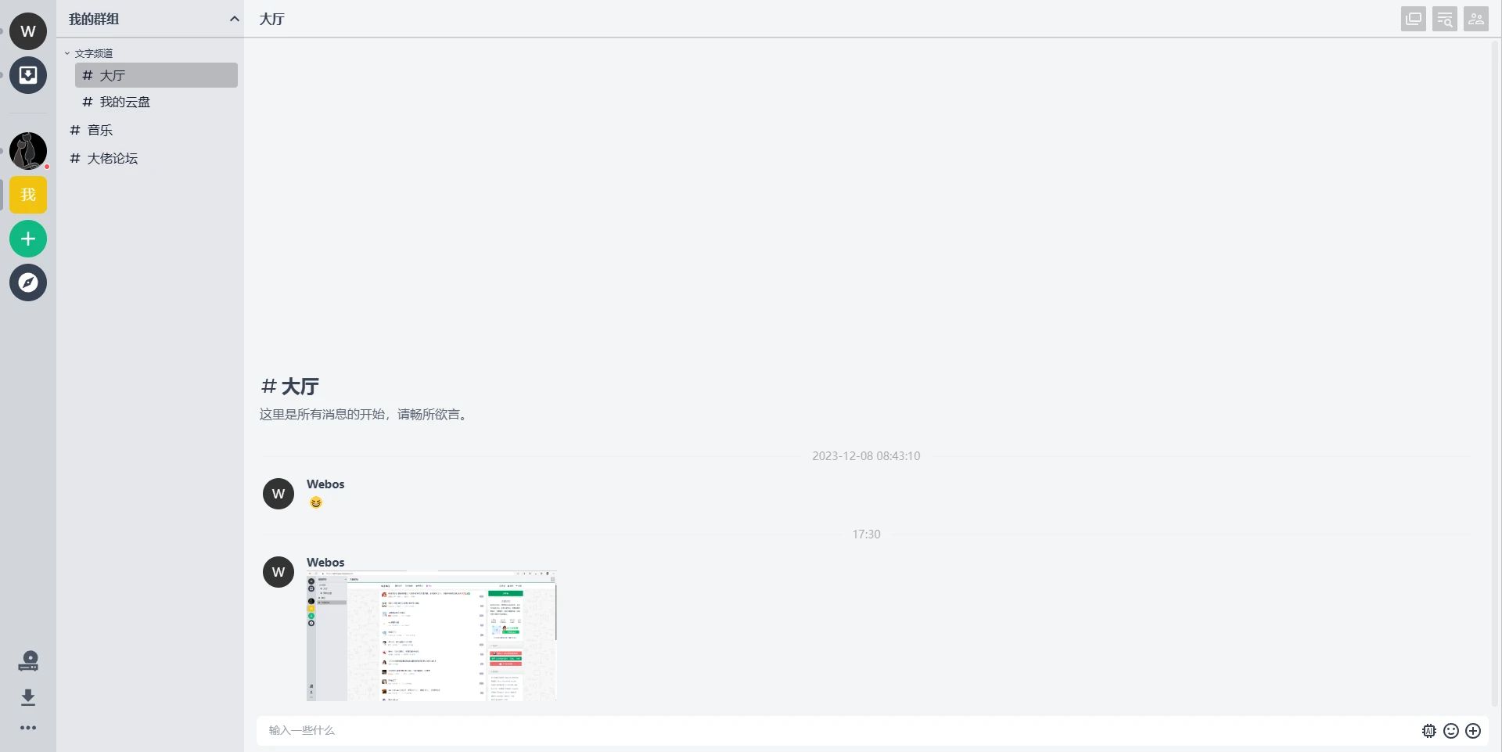Screen dimensions: 1502x752
Task: Click the Webos username on image message
Action: click(325, 562)
